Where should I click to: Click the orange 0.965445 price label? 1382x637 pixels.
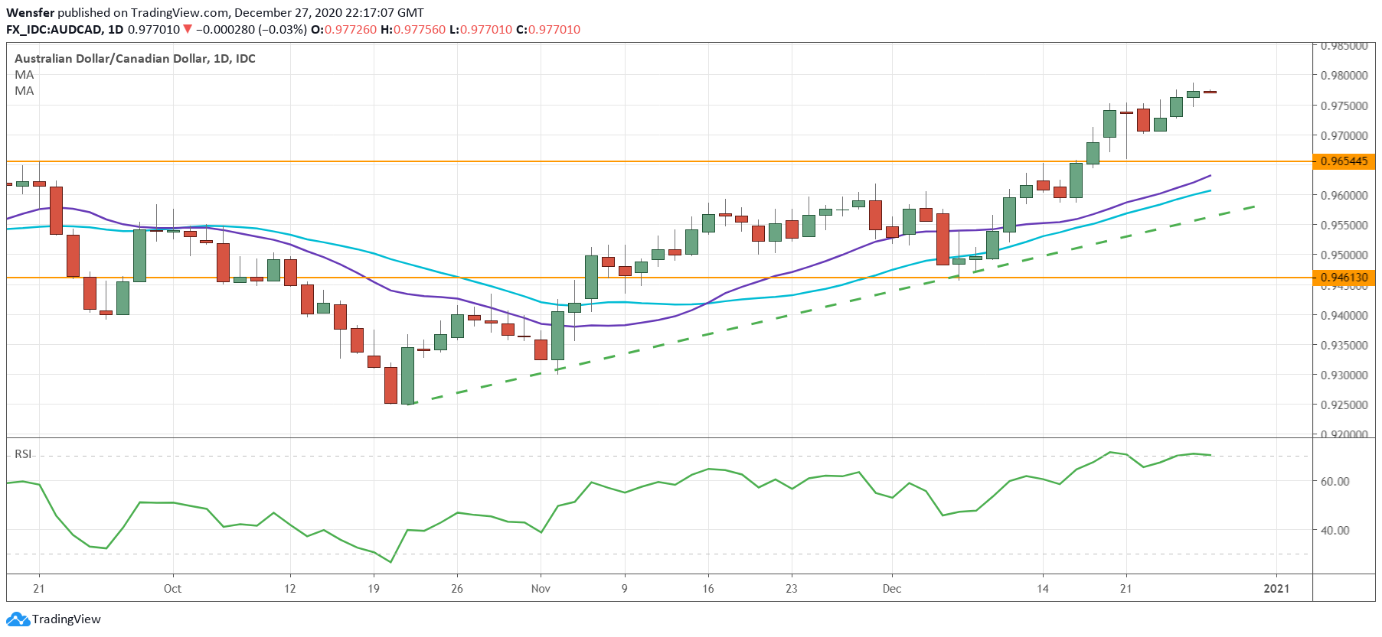[1344, 161]
